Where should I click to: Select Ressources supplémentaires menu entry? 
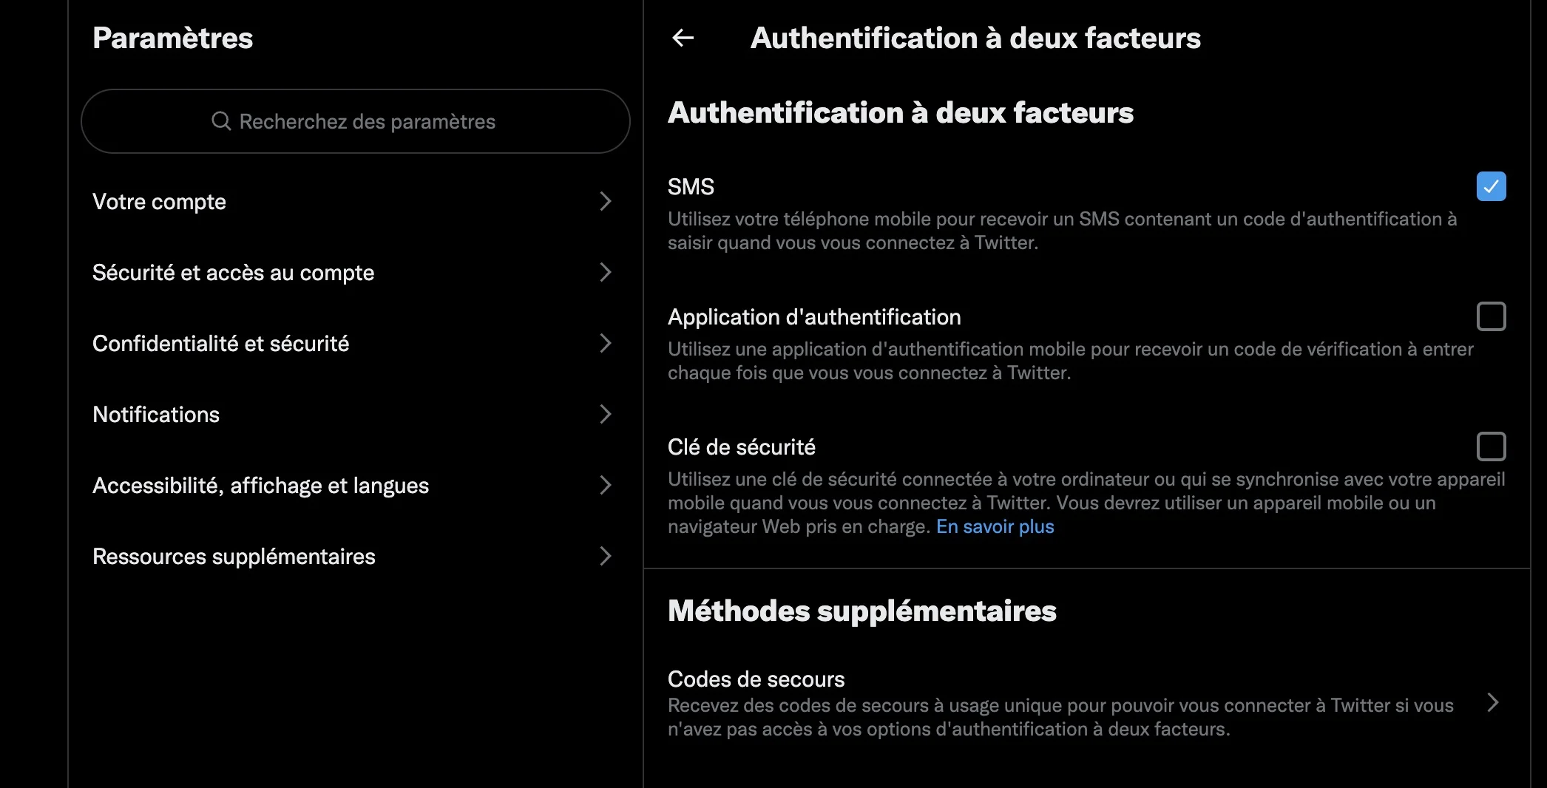(x=234, y=557)
